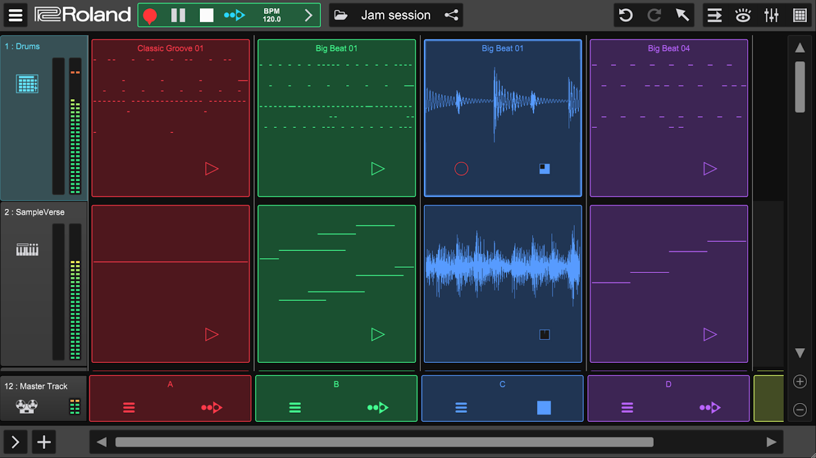Click the scroll right arrow
Viewport: 816px width, 458px height.
tap(771, 442)
